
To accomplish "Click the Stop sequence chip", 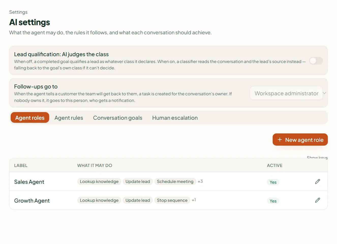I will pos(172,200).
